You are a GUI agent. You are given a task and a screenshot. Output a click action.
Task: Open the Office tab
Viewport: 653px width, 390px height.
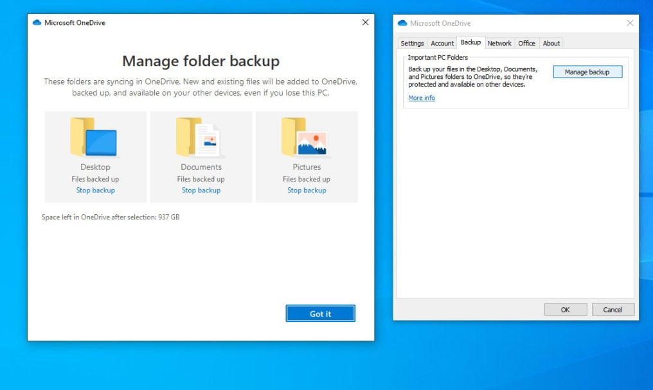(x=526, y=44)
